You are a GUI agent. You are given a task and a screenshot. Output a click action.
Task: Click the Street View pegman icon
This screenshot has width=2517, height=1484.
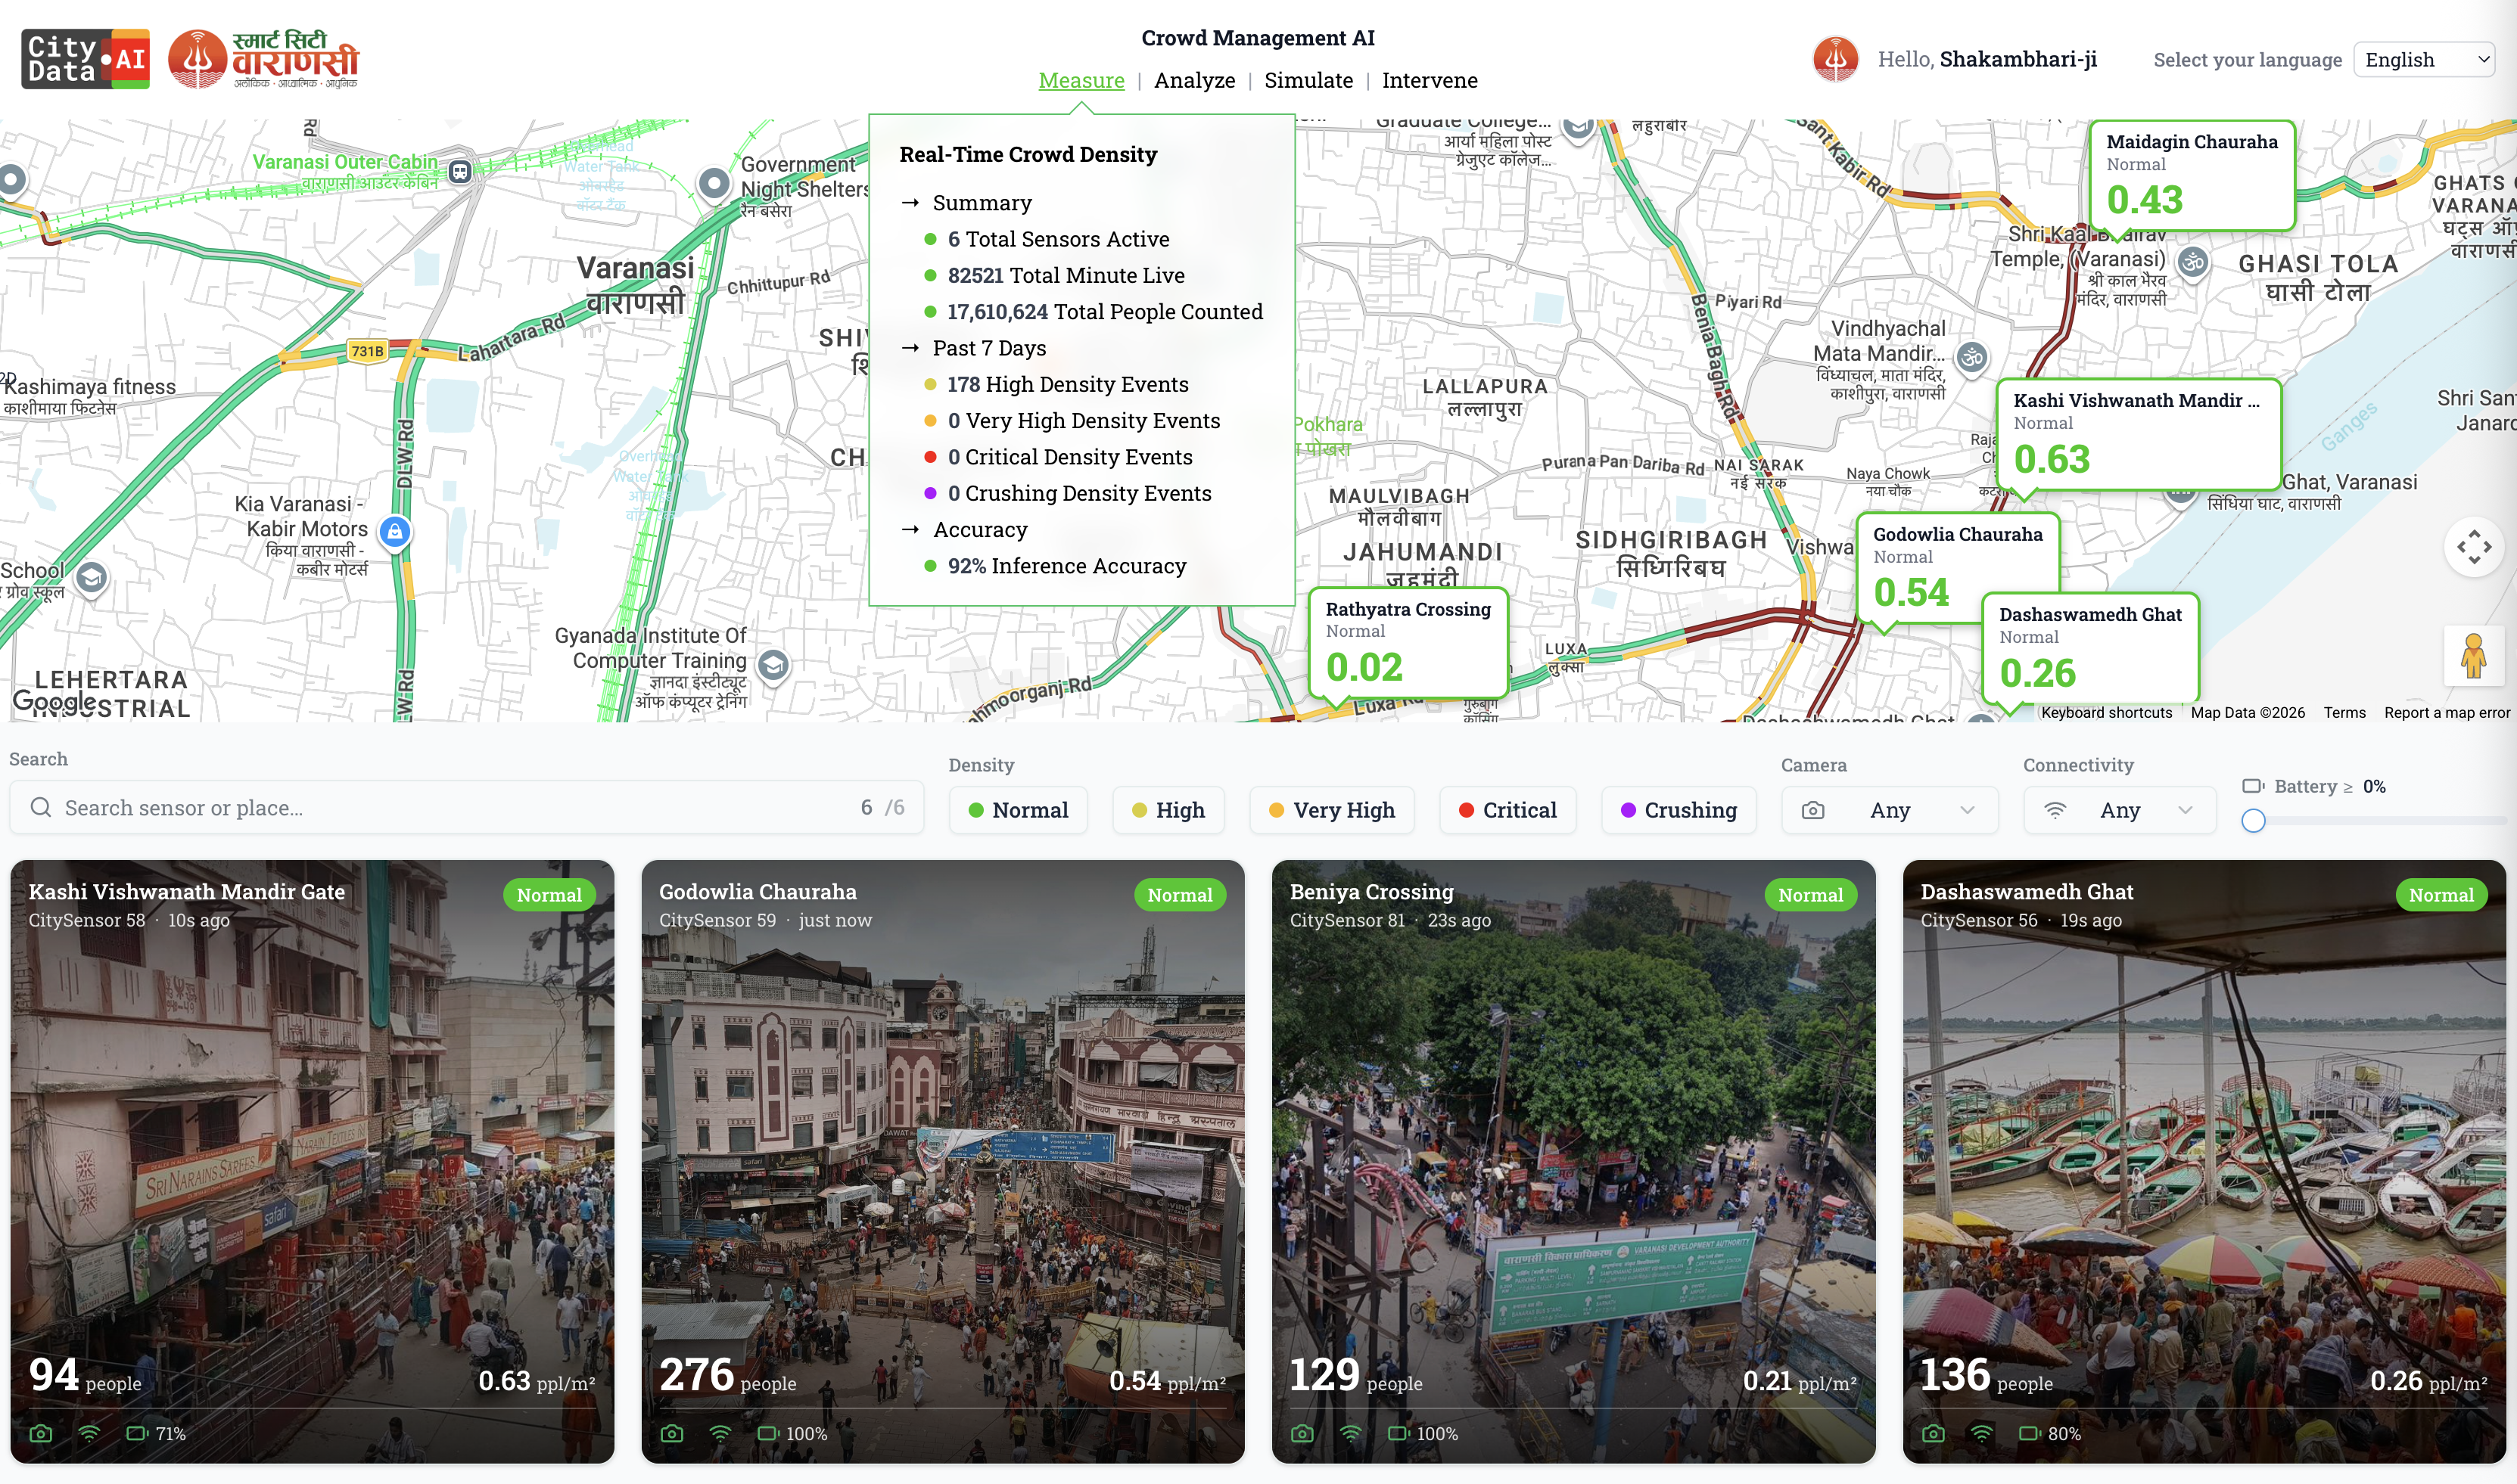click(x=2474, y=656)
